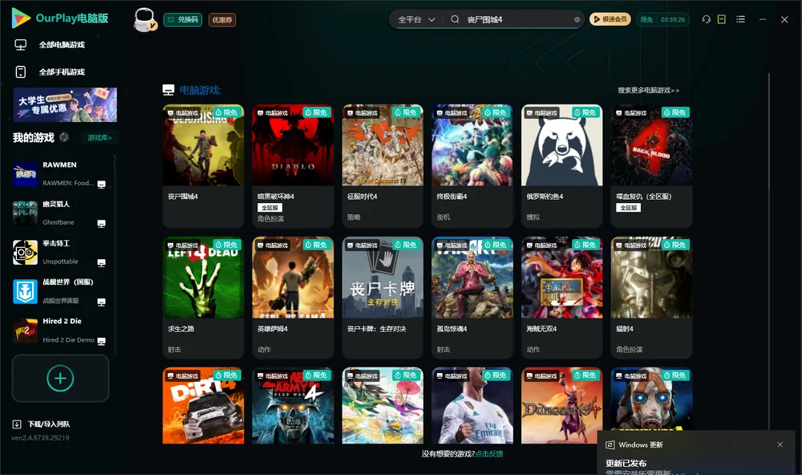Open the 辐射4 game card
The image size is (802, 475).
pos(651,298)
